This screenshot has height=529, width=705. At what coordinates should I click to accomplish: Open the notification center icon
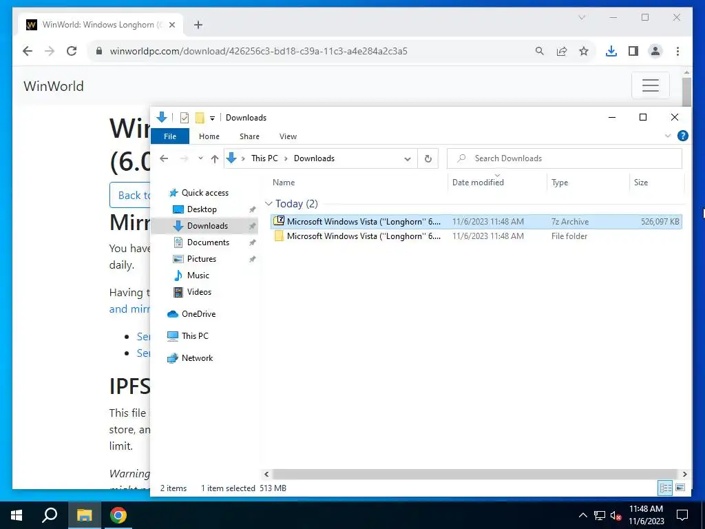(682, 515)
